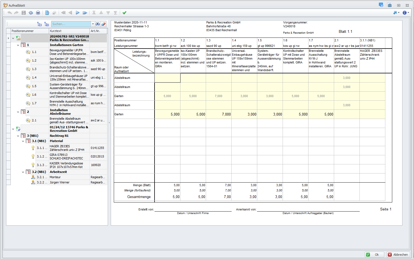The image size is (414, 259).
Task: Click the binoculars search icon
Action: (98, 24)
